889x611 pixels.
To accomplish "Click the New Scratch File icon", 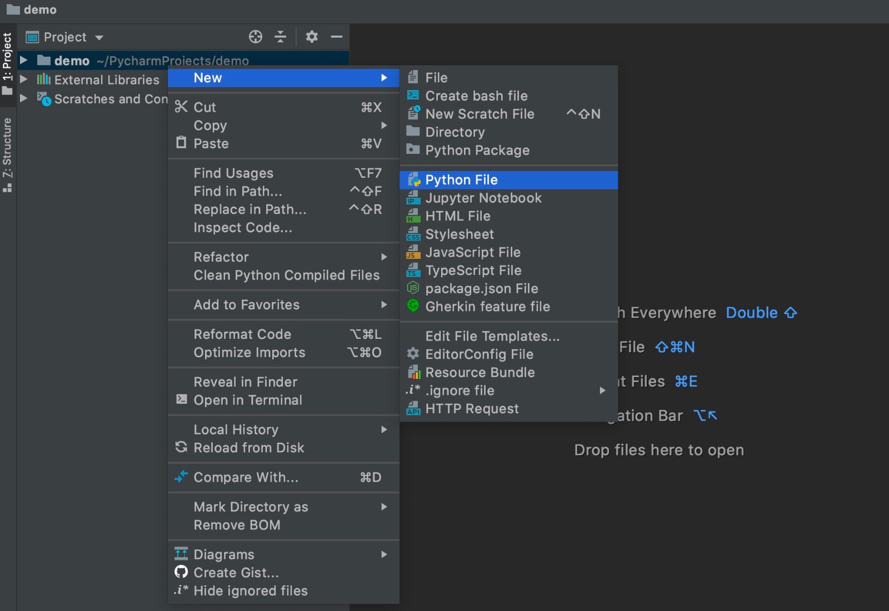I will tap(413, 113).
